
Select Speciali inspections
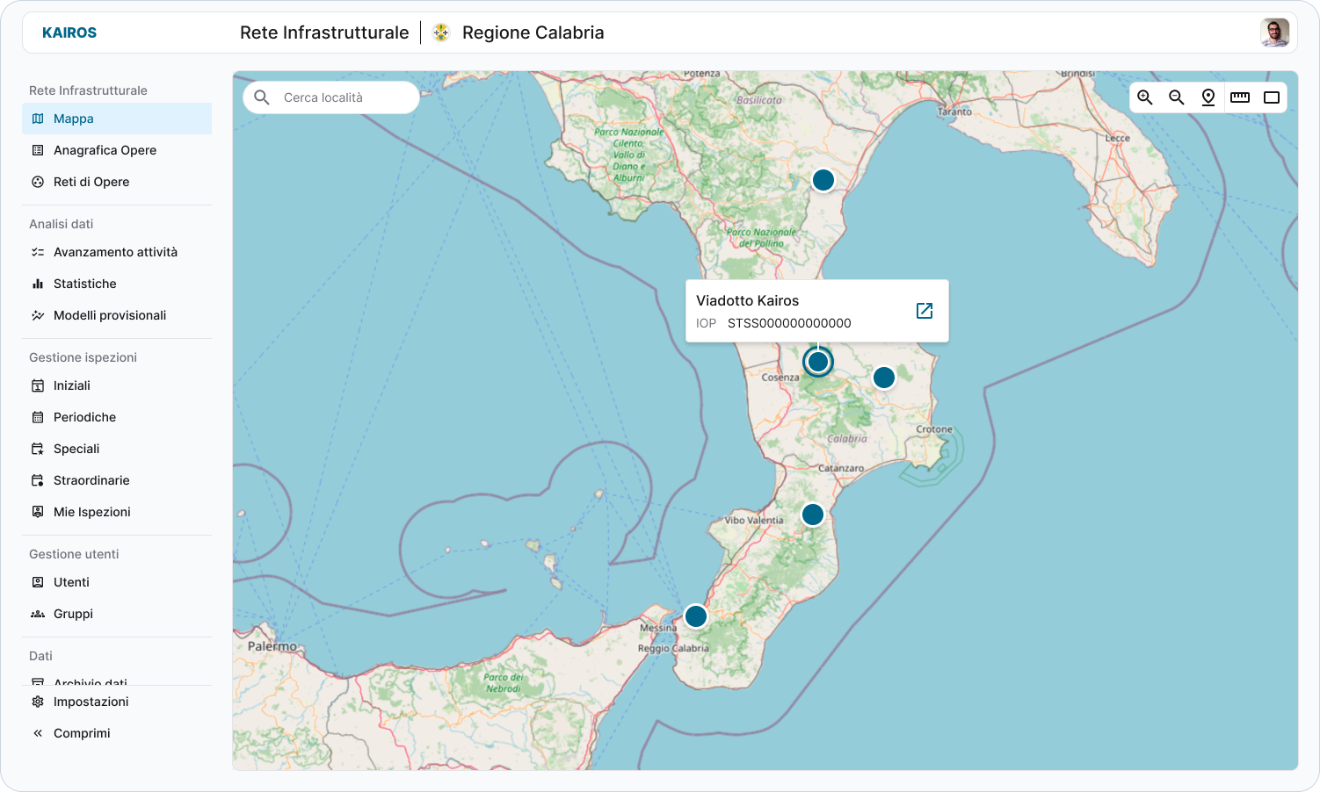coord(117,449)
